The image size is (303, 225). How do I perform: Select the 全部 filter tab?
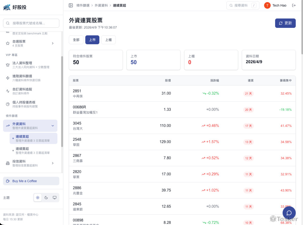76,40
